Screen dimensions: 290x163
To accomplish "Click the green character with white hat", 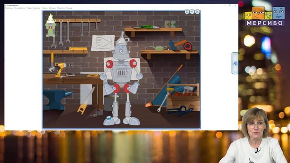I will [x=50, y=25].
